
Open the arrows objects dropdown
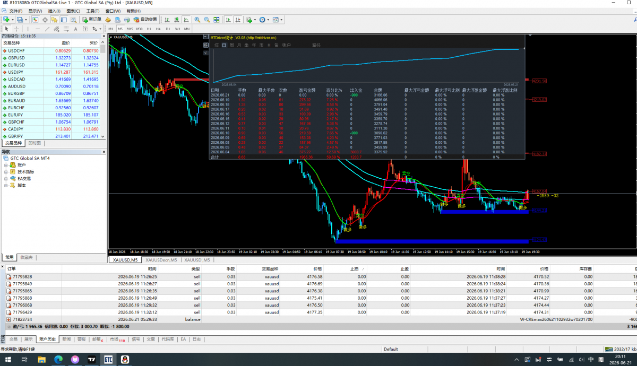[100, 28]
